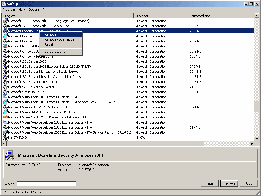Click Microsoft MSDN 2005 row icon

tap(5, 46)
